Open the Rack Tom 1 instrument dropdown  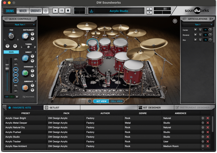pos(20,25)
